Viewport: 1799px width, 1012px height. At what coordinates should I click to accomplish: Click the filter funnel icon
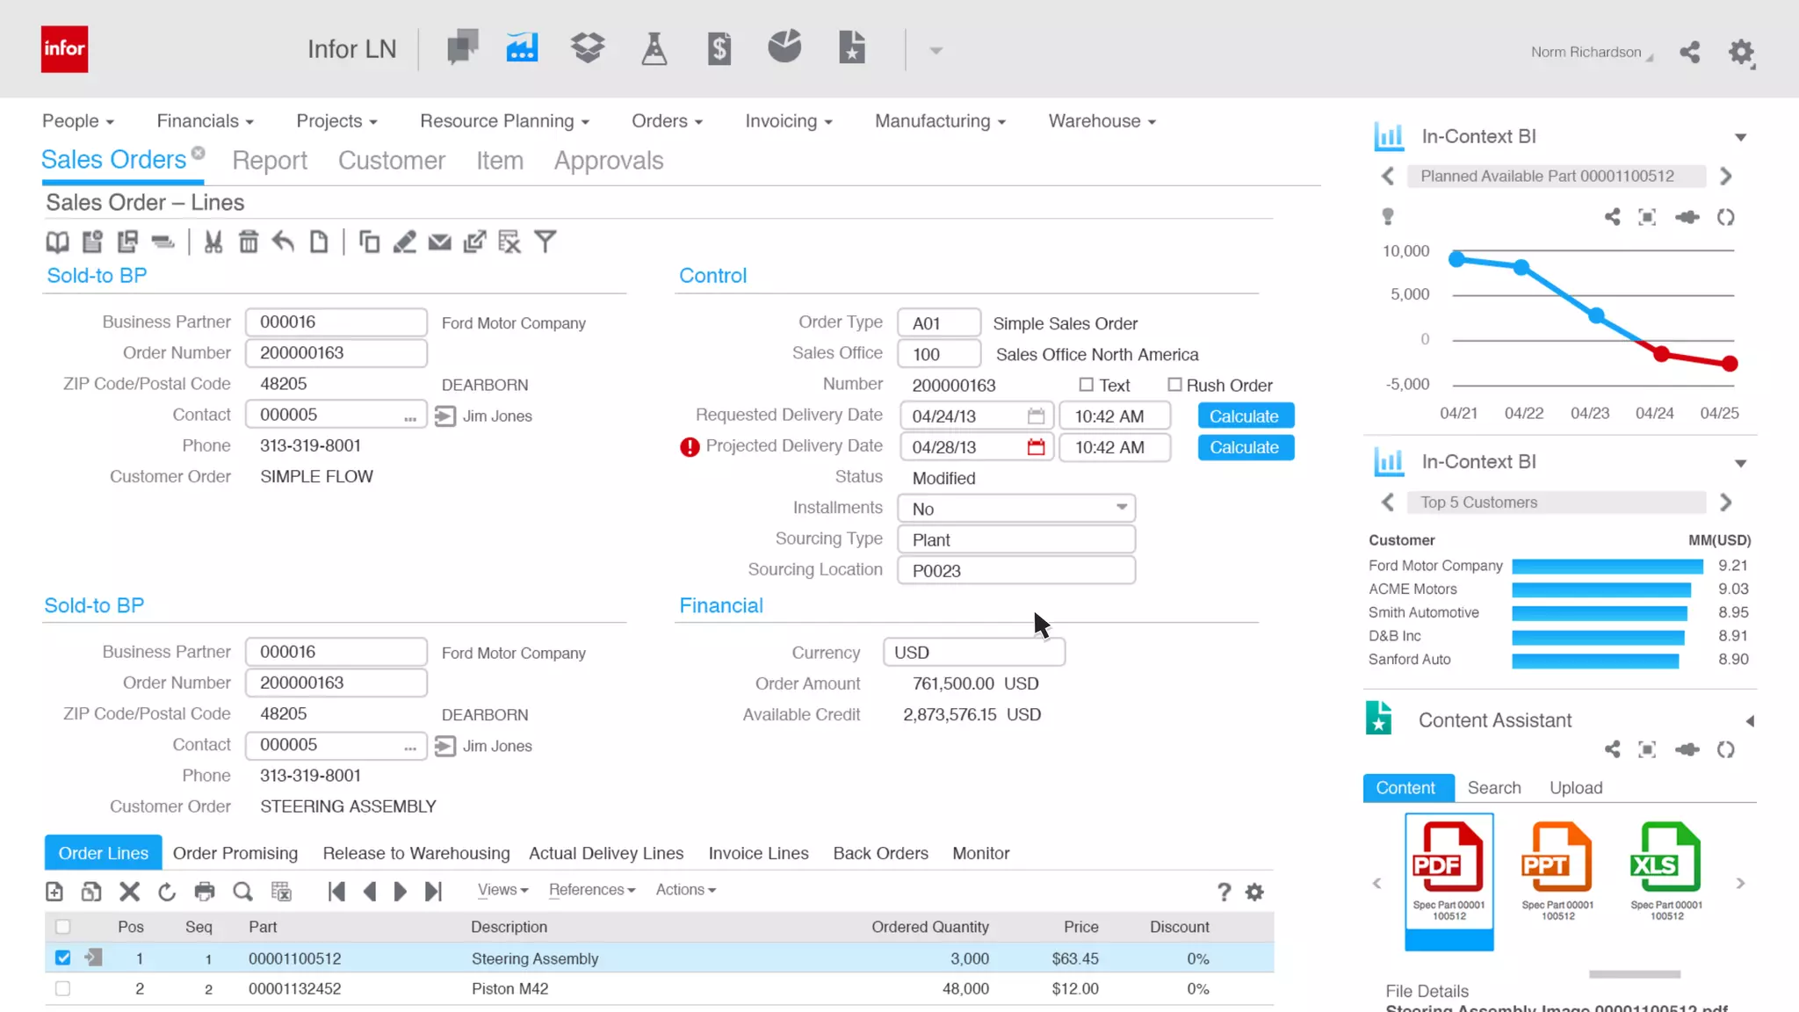(x=545, y=242)
